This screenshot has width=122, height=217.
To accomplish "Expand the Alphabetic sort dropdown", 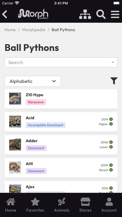I will pyautogui.click(x=33, y=81).
